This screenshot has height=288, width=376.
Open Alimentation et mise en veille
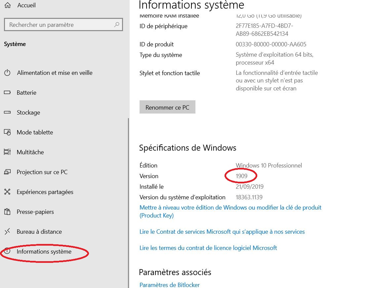(55, 73)
